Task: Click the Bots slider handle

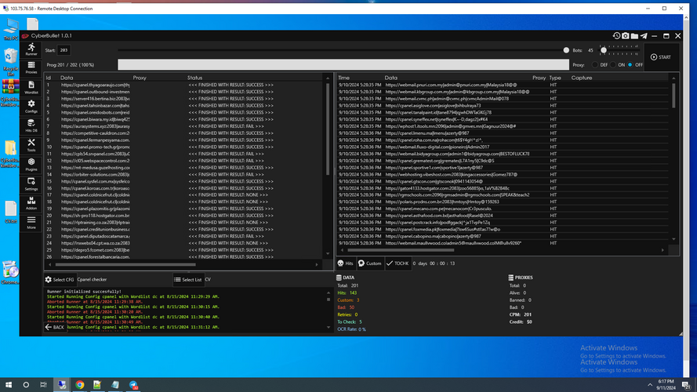Action: (x=602, y=50)
